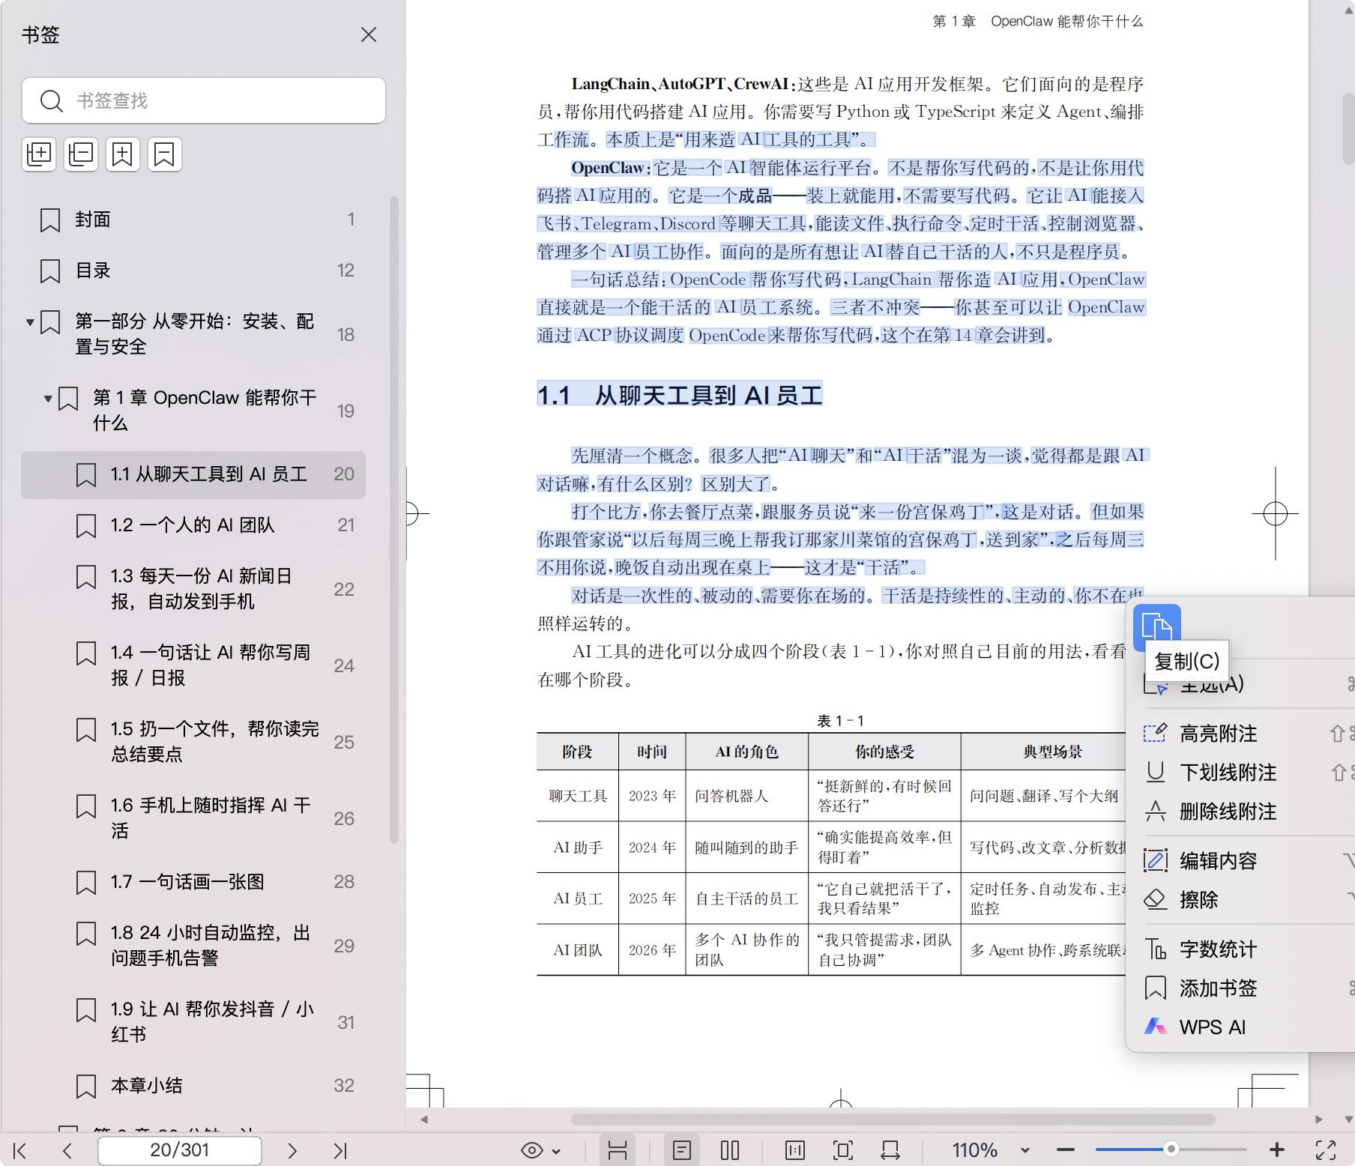Open eye mode dropdown arrow
This screenshot has width=1355, height=1166.
[x=556, y=1151]
